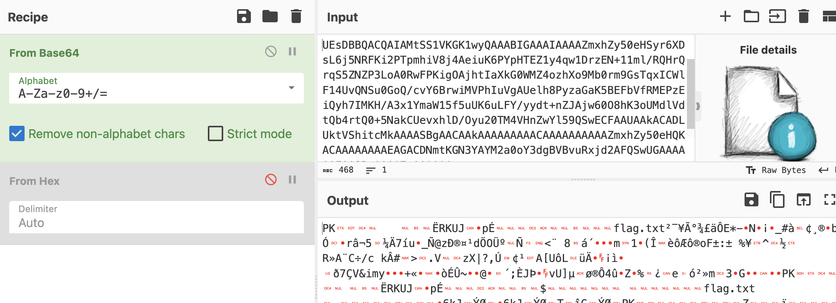
Task: Expand the Alphabet dropdown
Action: [x=291, y=88]
